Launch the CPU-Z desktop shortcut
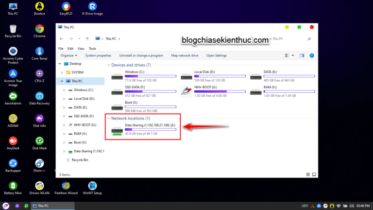 pyautogui.click(x=39, y=76)
